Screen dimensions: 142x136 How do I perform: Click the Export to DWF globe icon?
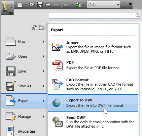click(x=56, y=103)
